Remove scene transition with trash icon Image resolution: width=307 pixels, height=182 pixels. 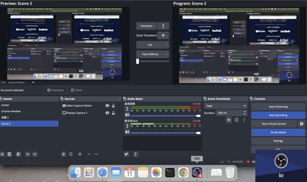click(x=236, y=120)
